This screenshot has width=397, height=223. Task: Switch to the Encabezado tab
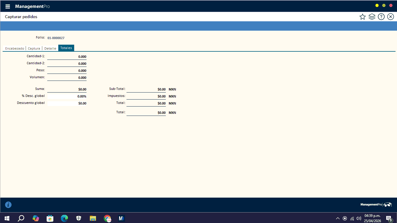click(x=15, y=48)
